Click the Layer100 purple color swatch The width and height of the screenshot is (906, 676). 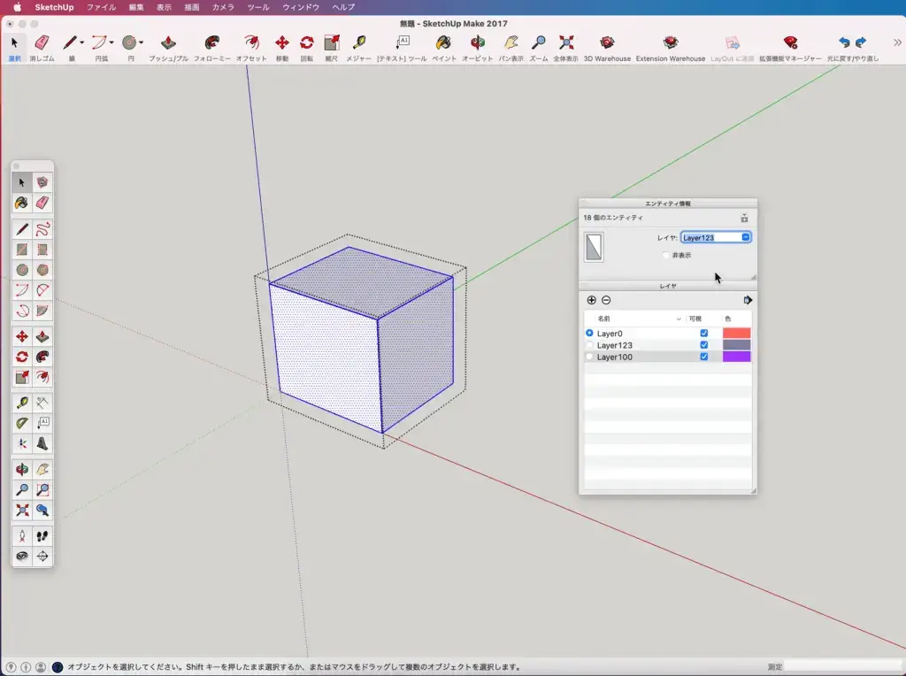click(x=737, y=357)
